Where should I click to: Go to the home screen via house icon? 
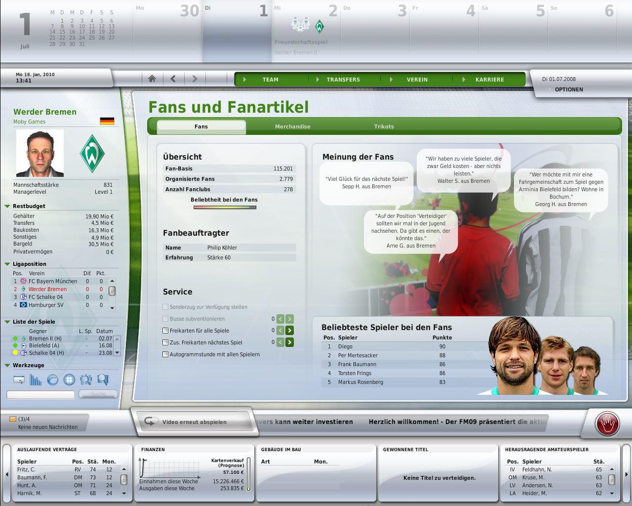click(x=152, y=79)
